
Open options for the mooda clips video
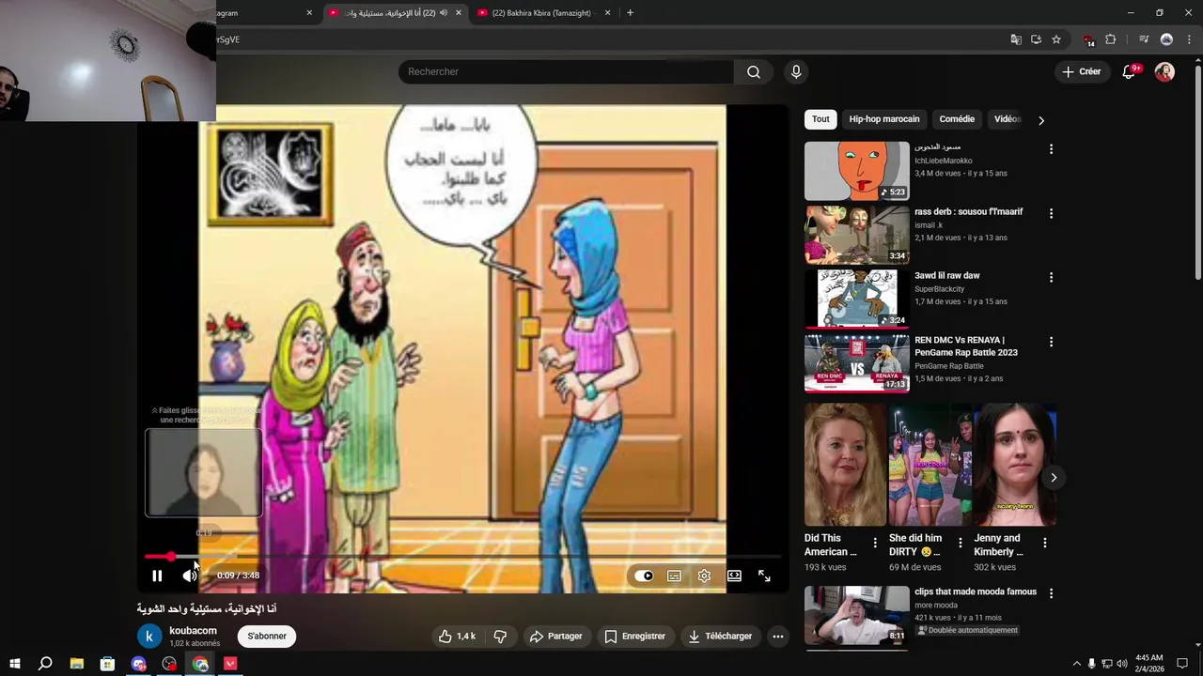(1051, 593)
